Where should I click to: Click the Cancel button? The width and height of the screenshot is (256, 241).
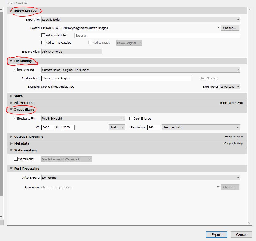[x=241, y=234]
